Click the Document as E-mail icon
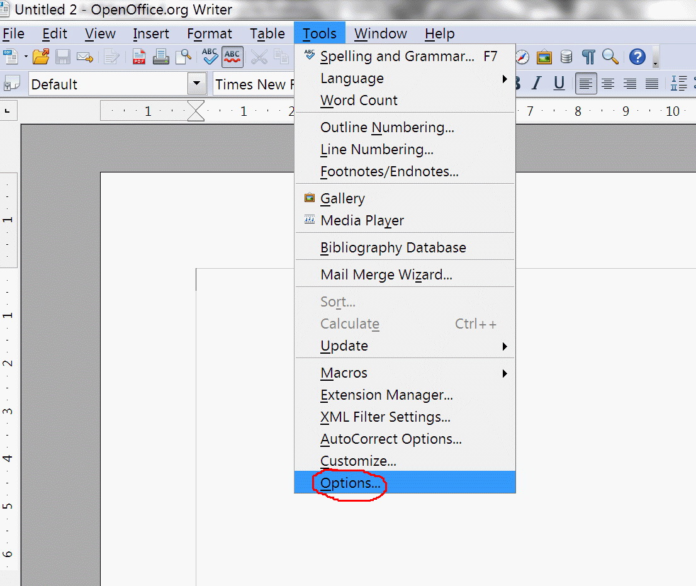The image size is (696, 586). (85, 57)
